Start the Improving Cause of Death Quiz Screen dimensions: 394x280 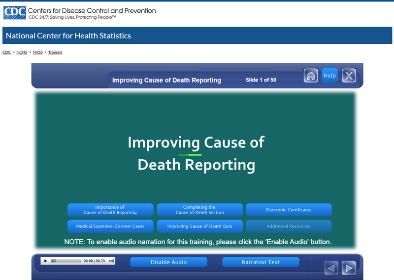pyautogui.click(x=199, y=226)
